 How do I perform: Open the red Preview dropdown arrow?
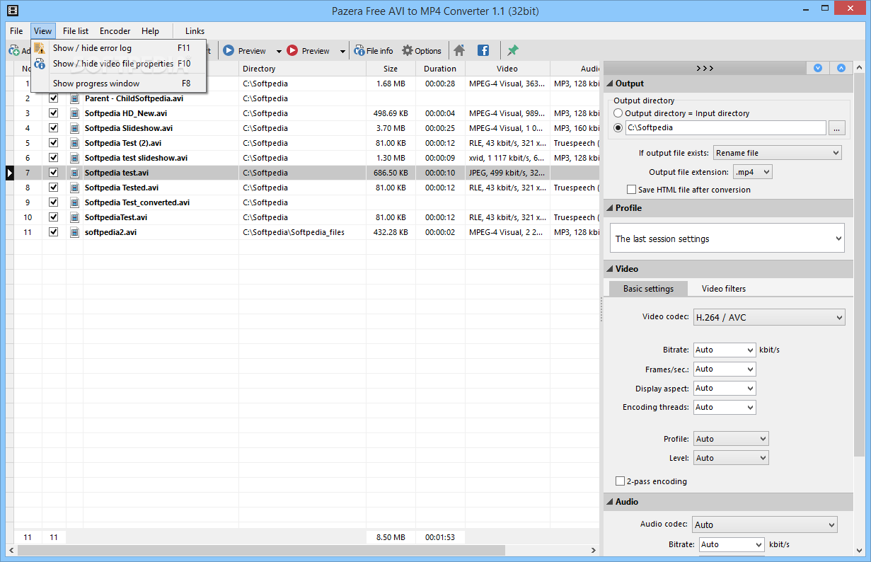(x=342, y=51)
